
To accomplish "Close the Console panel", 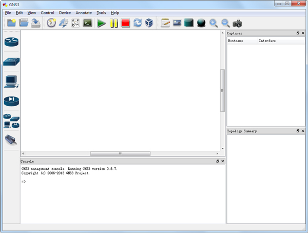I will click(x=223, y=161).
